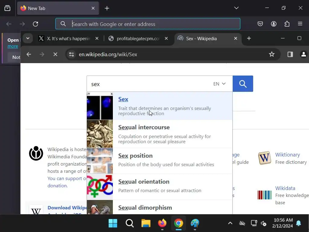
Task: Open Chrome profile avatar
Action: (304, 54)
